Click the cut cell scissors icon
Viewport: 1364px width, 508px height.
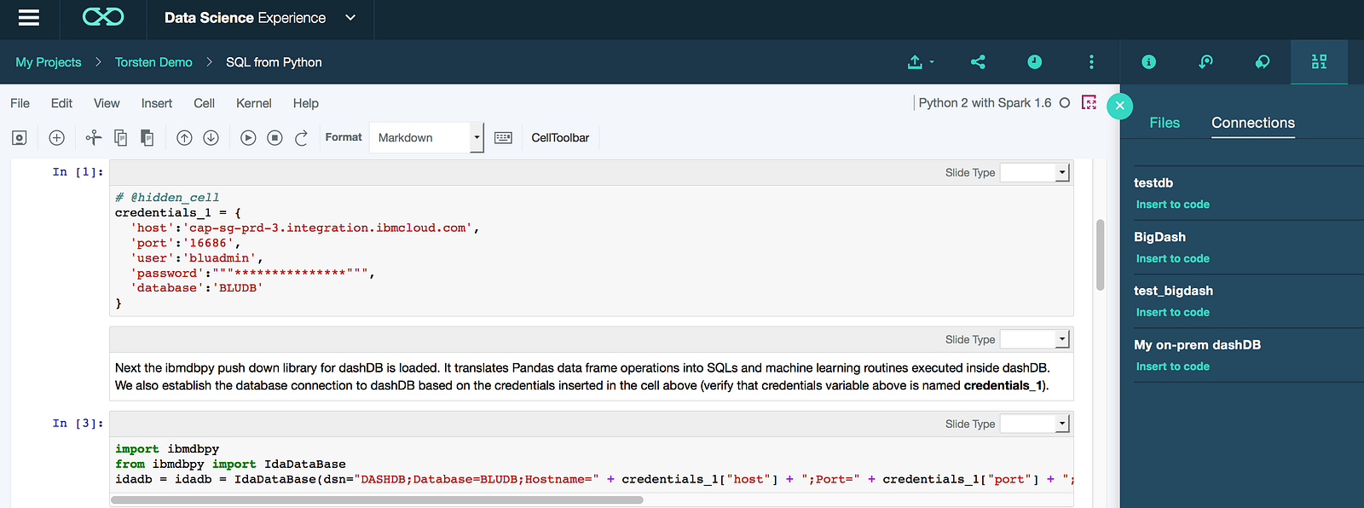point(94,137)
